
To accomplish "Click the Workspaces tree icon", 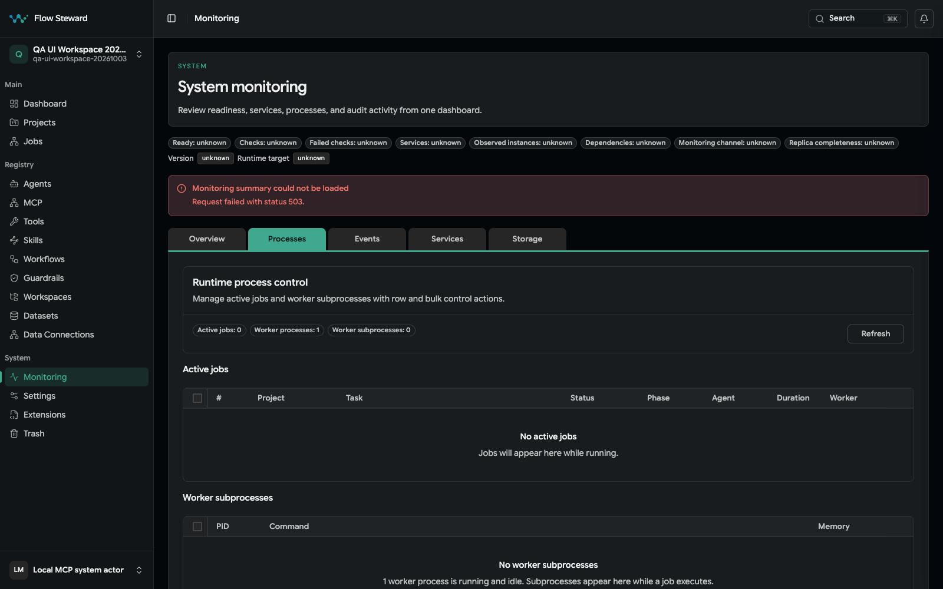I will click(14, 297).
